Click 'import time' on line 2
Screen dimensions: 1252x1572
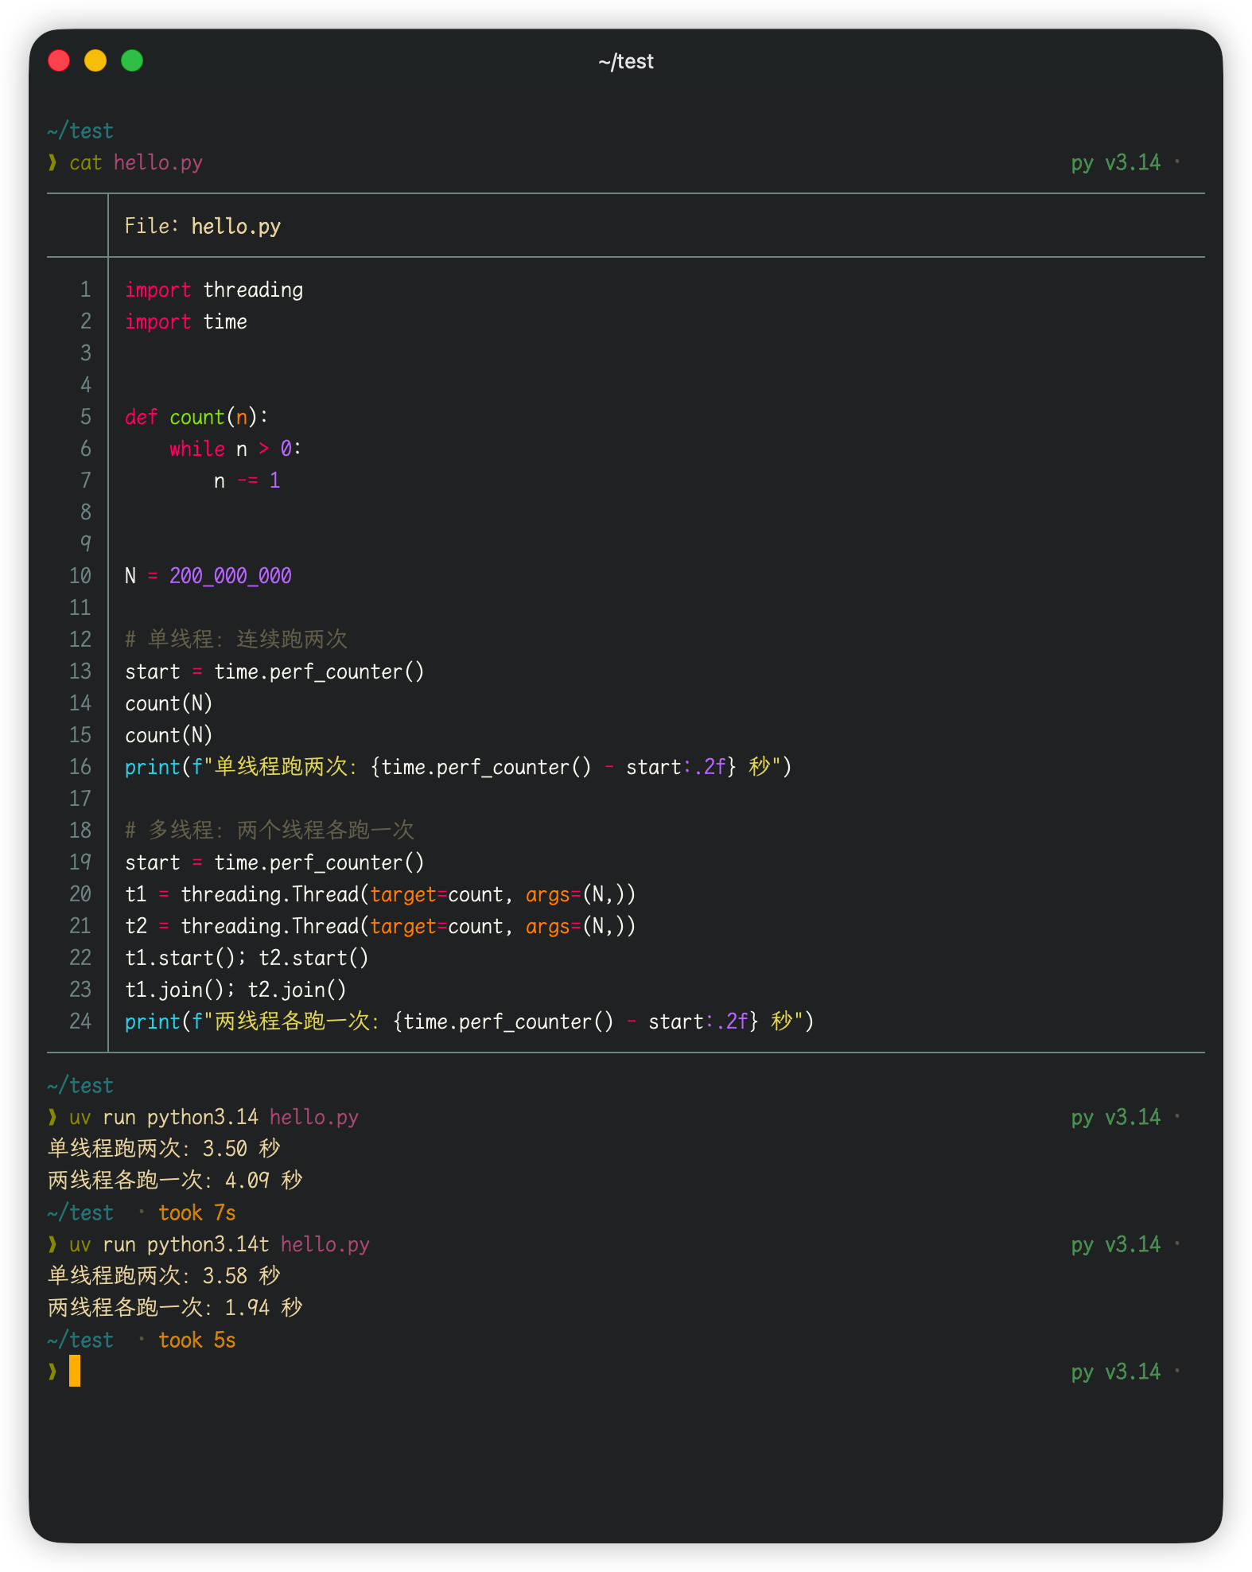[x=186, y=321]
